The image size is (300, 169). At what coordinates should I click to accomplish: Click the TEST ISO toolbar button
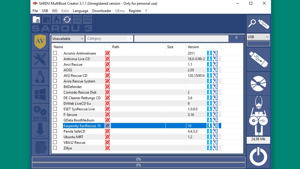point(77,20)
